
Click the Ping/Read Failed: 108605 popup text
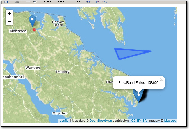(x=138, y=83)
